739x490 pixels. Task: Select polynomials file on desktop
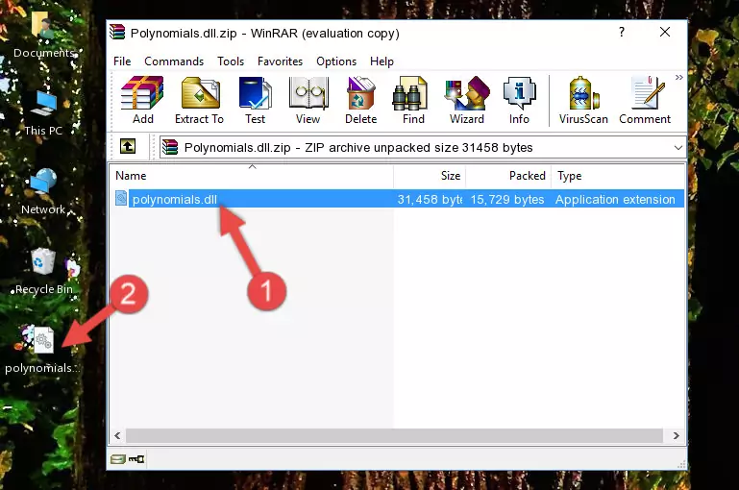(x=41, y=350)
